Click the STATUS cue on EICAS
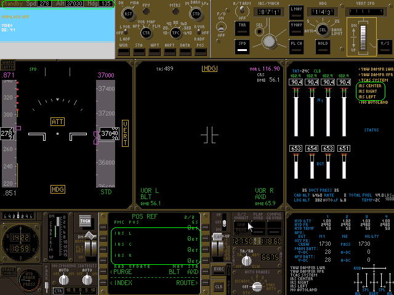Viewport: 394px width, 295px height. (x=371, y=130)
